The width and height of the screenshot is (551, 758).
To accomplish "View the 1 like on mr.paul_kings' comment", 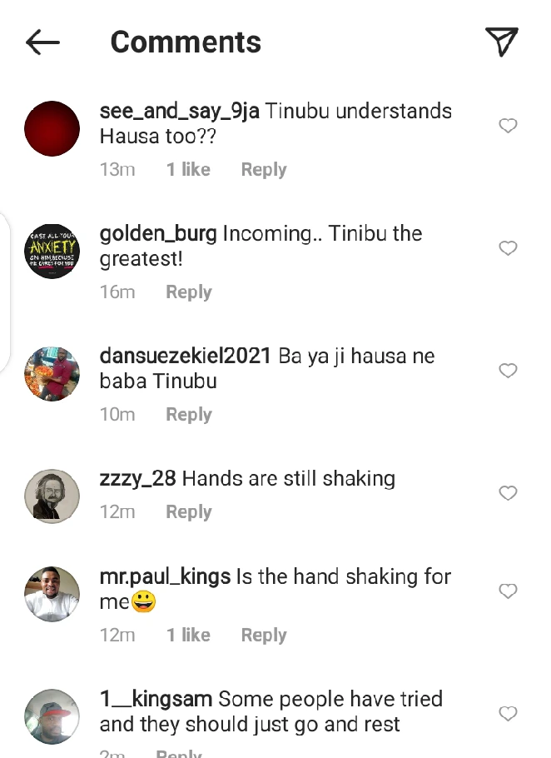I will click(188, 636).
